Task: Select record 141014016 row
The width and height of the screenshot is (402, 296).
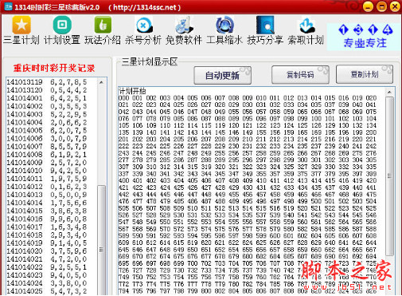Action: [47, 219]
